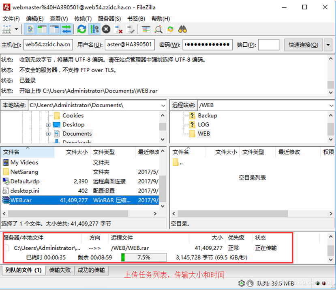Click the 端口 port input field
Screen dimensions: 336x290
click(x=269, y=44)
